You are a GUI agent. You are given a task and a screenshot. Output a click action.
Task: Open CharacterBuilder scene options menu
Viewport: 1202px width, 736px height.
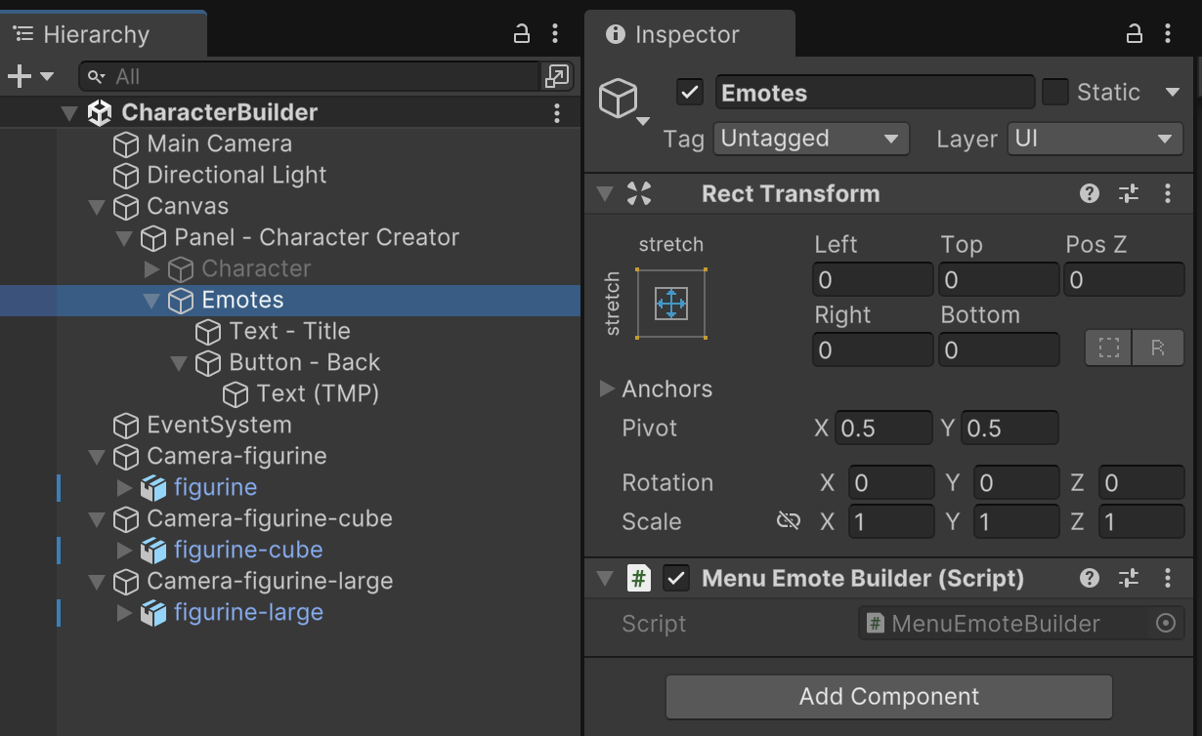pos(556,113)
